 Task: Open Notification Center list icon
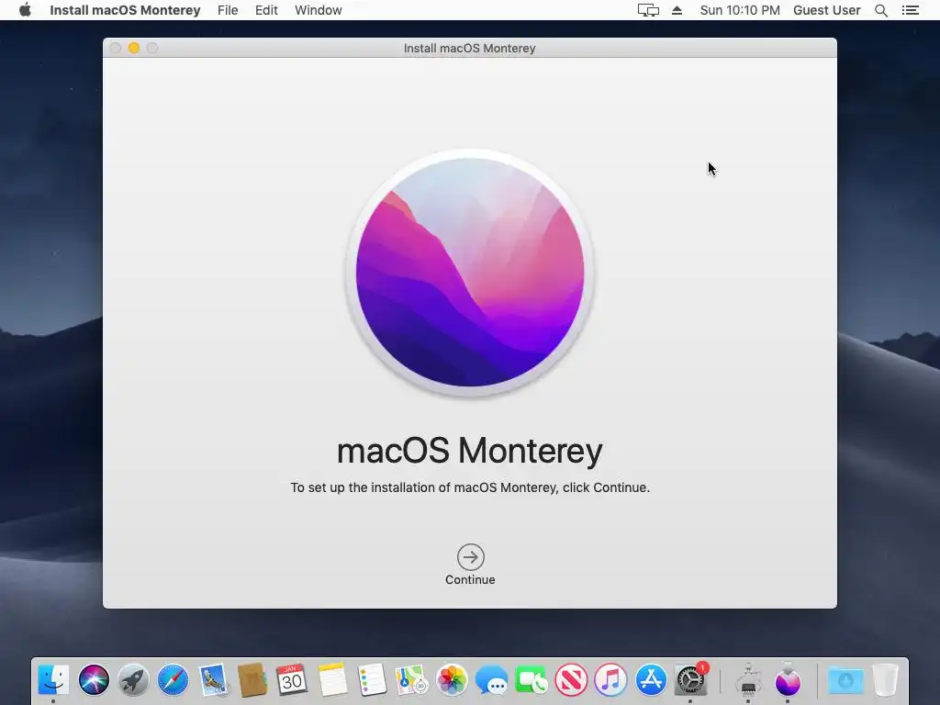tap(911, 10)
